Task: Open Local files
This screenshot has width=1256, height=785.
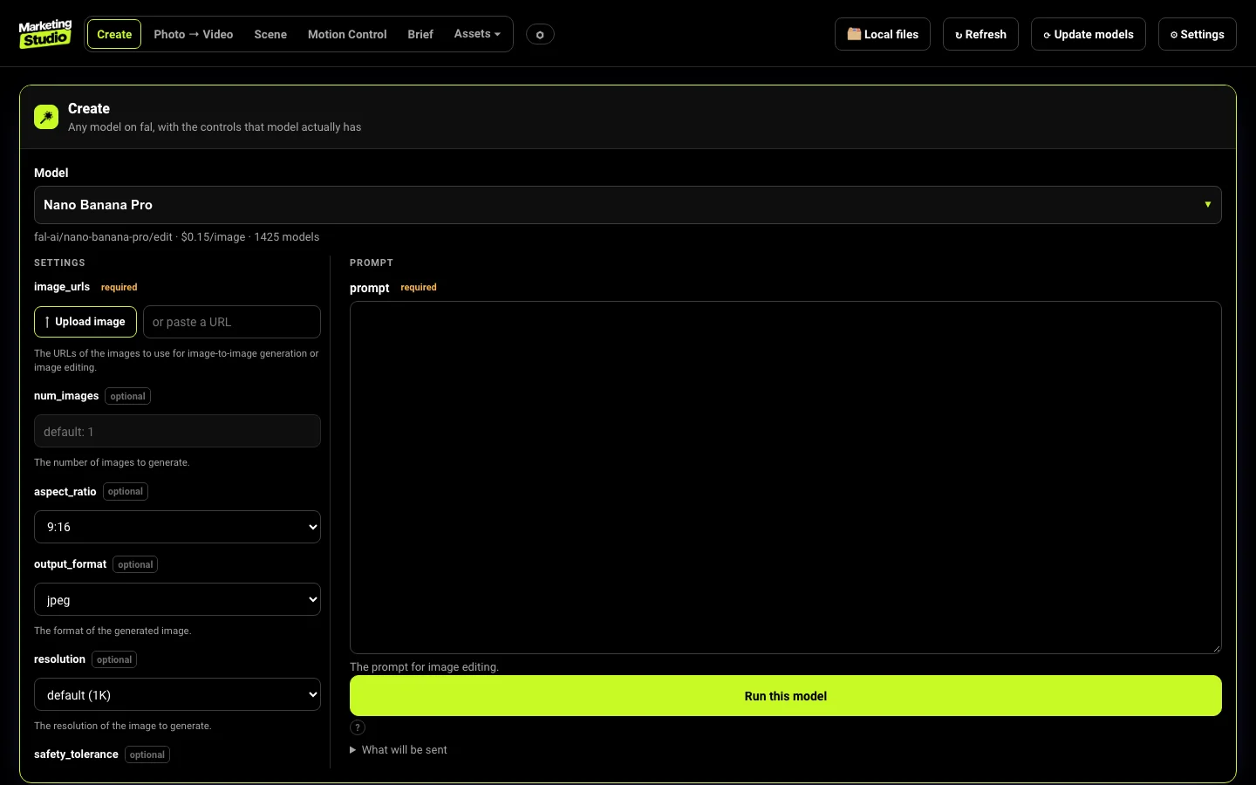Action: coord(883,34)
